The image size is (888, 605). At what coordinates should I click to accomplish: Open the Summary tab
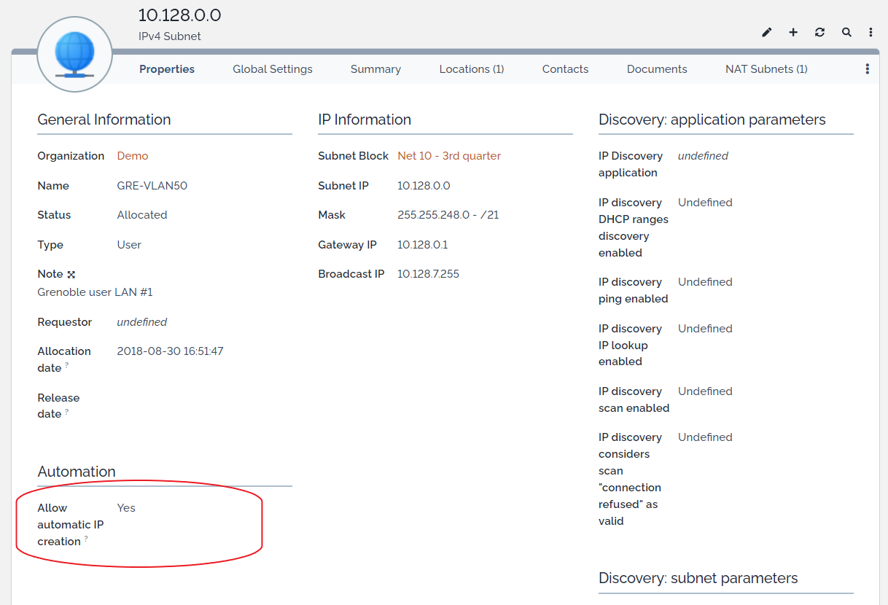pyautogui.click(x=375, y=69)
